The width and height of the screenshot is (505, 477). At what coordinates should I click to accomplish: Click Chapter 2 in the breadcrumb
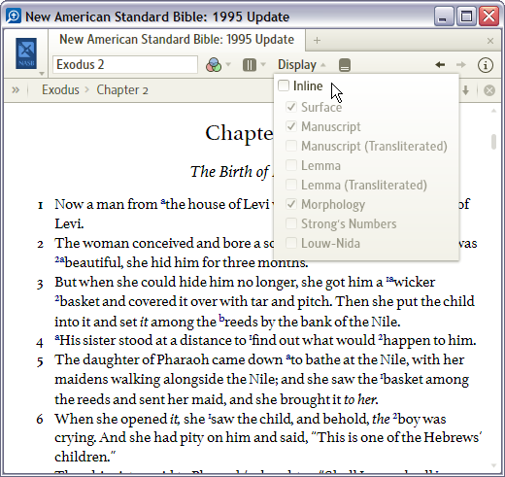click(x=122, y=90)
